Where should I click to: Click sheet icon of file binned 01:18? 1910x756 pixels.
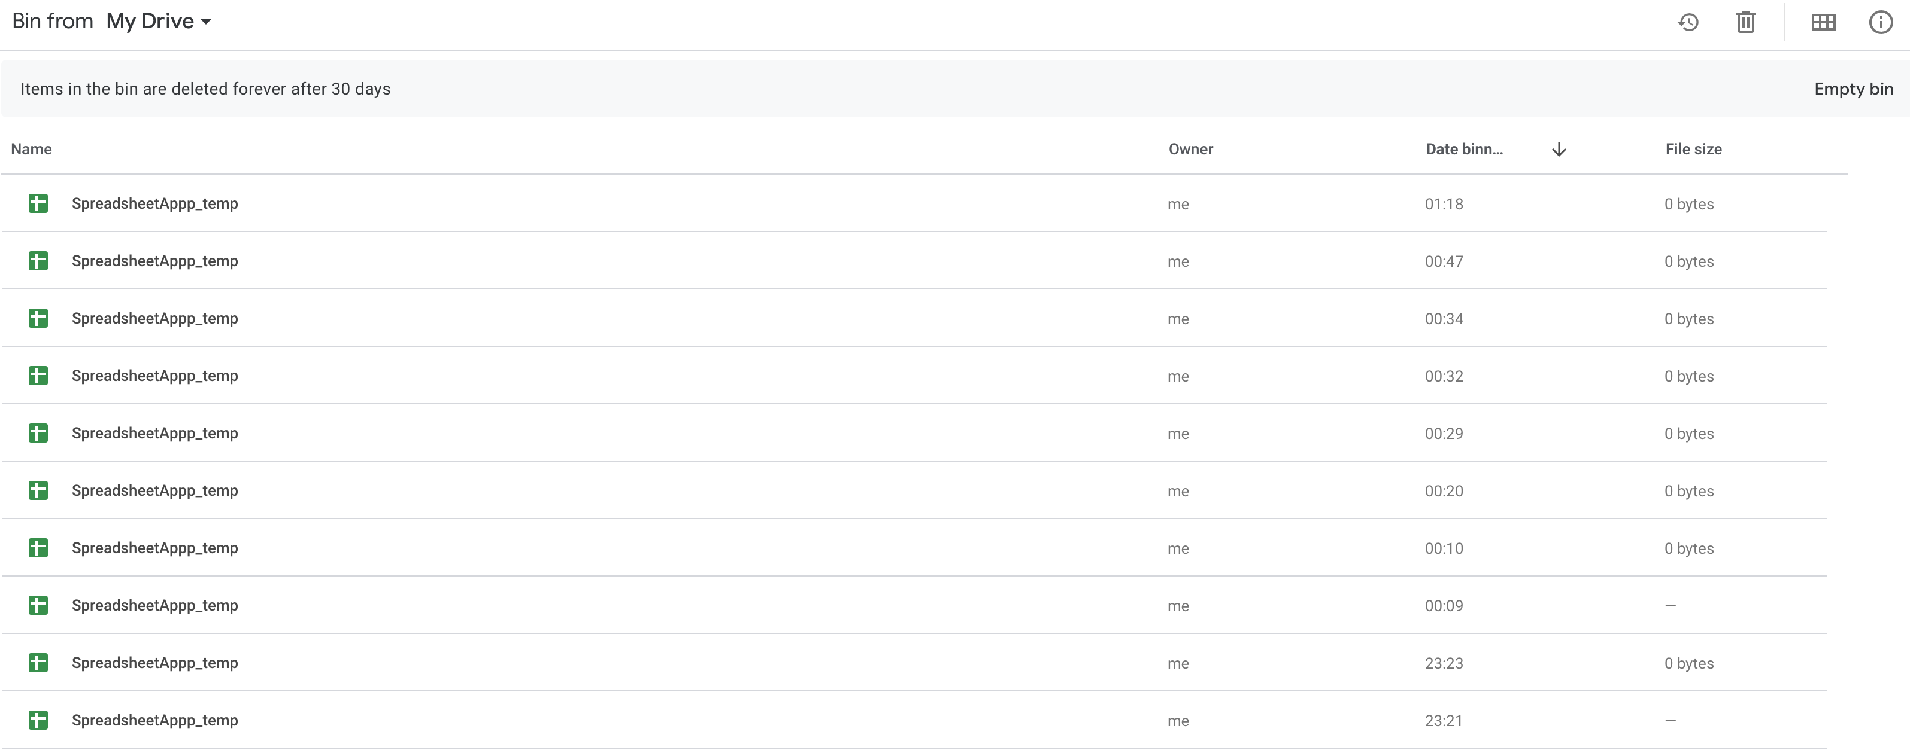pyautogui.click(x=38, y=203)
